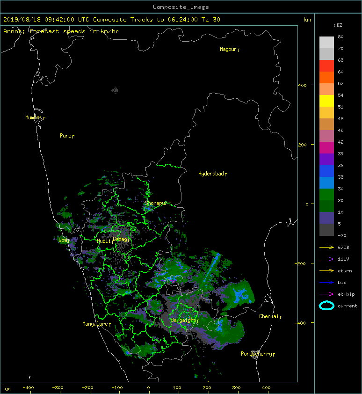The height and width of the screenshot is (394, 362).
Task: Select the 54 dBZ yellow swatch
Action: click(x=326, y=101)
